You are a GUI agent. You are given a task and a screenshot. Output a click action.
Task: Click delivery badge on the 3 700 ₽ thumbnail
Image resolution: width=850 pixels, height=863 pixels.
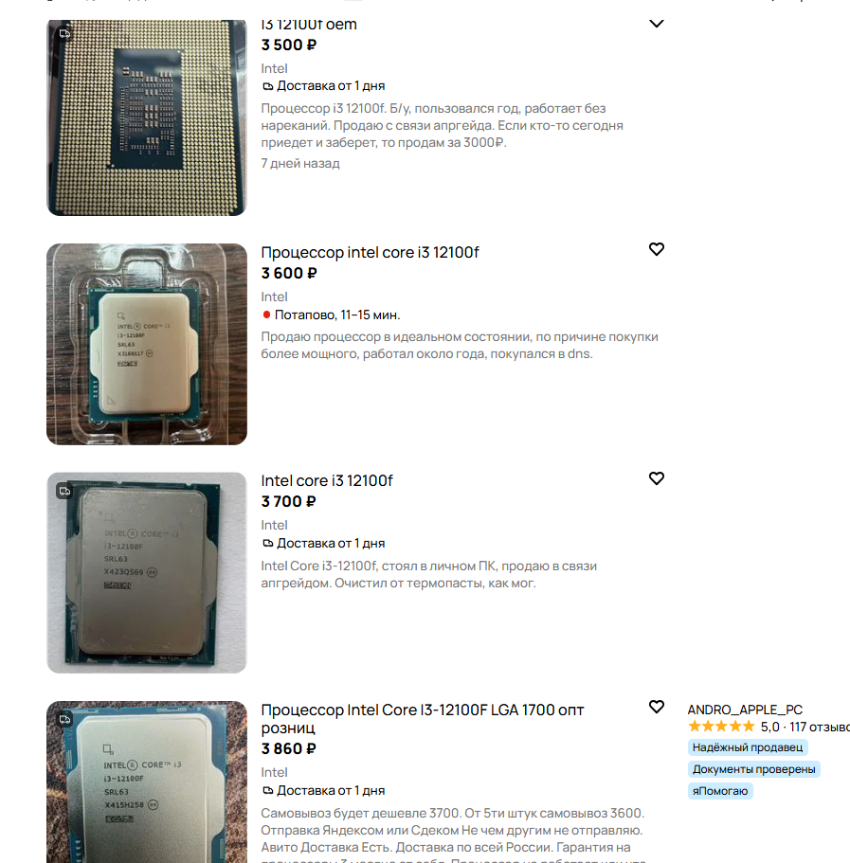[65, 491]
